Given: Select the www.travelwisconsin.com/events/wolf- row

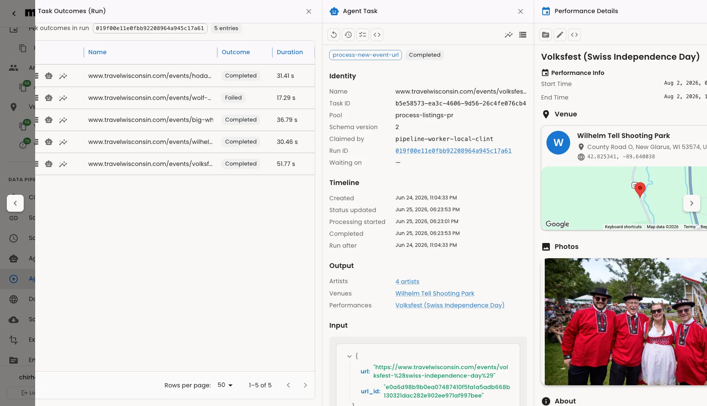Looking at the screenshot, I should coord(175,98).
